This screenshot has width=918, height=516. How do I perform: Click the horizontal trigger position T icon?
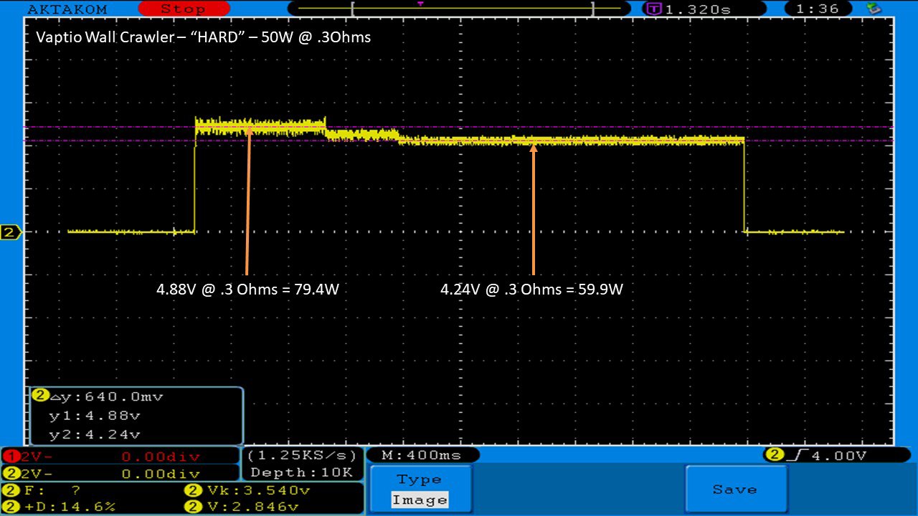click(x=653, y=9)
